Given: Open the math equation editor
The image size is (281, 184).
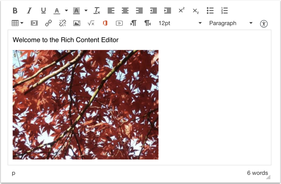Looking at the screenshot, I should [91, 23].
